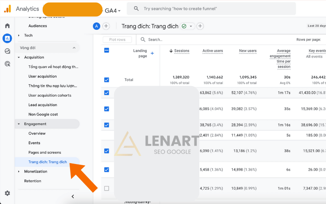The image size is (326, 204).
Task: Open Tổng quan về hoạt động report
Action: pos(53,67)
